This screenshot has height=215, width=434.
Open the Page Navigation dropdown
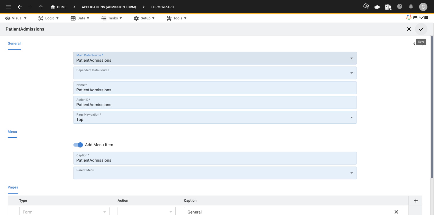click(x=351, y=118)
